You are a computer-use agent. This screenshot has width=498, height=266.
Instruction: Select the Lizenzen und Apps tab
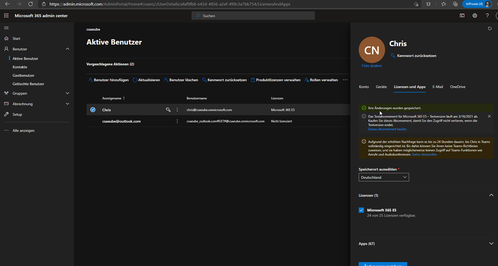click(410, 87)
